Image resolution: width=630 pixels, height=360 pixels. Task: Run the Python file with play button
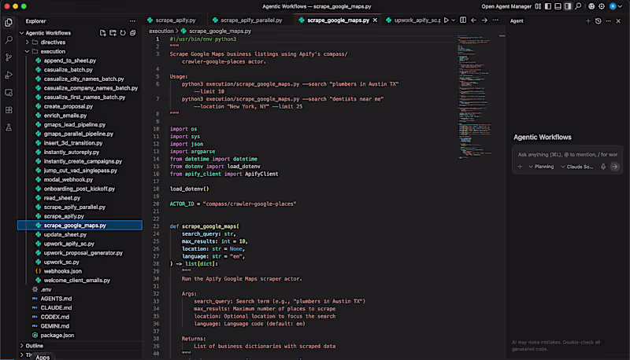447,20
